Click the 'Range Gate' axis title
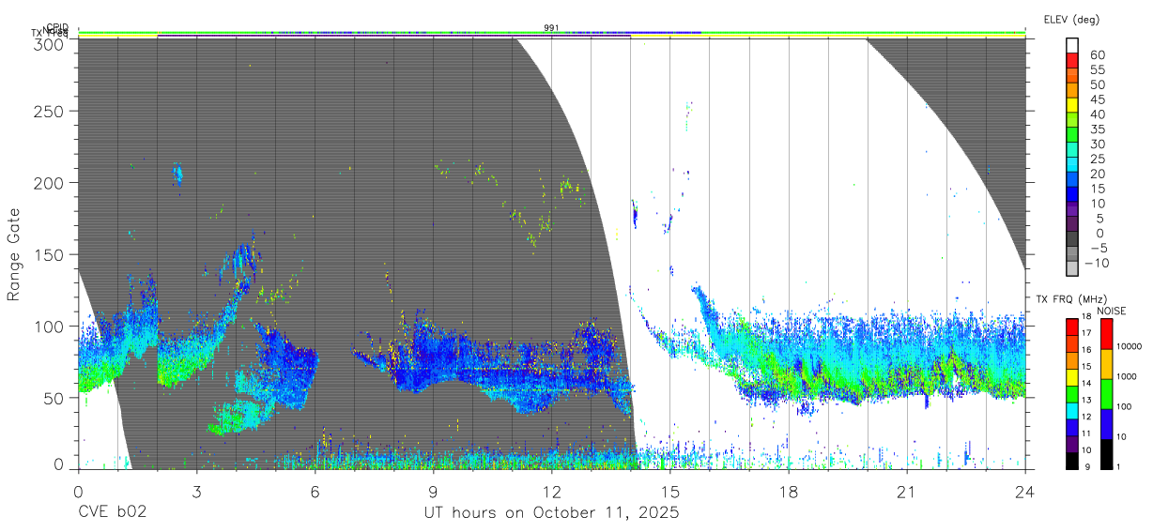The width and height of the screenshot is (1153, 532). pyautogui.click(x=14, y=254)
